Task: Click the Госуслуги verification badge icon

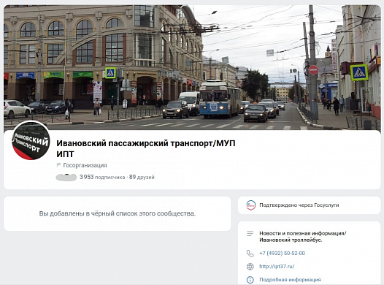Action: tap(250, 205)
